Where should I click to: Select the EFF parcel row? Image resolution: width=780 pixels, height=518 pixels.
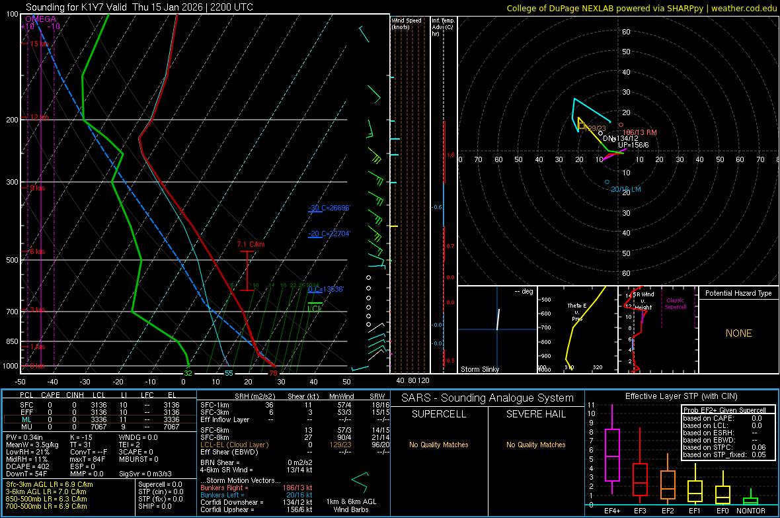click(x=100, y=412)
